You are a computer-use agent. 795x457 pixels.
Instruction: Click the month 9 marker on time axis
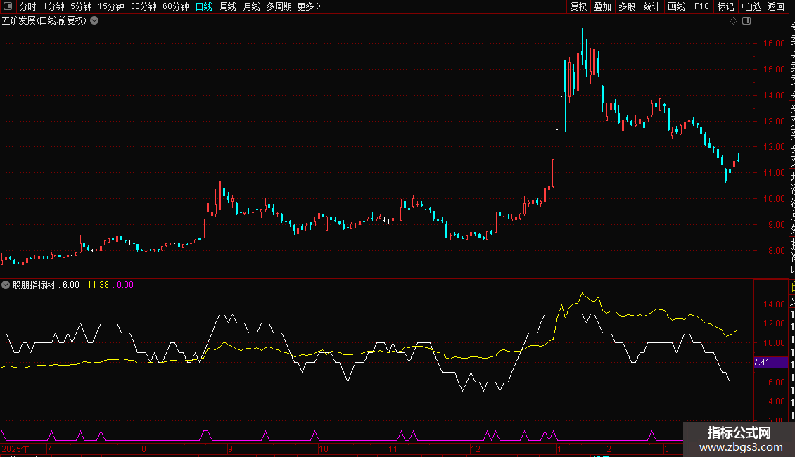pos(230,449)
